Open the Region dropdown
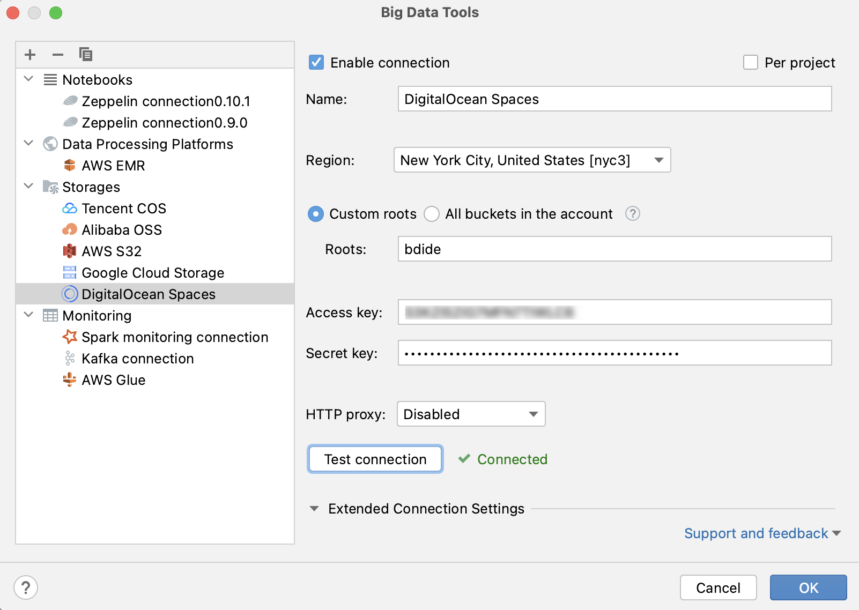Screen dimensions: 859x610 [x=658, y=160]
